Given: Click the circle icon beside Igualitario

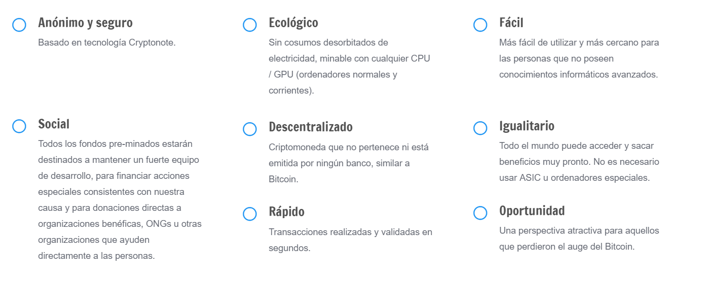Looking at the screenshot, I should (480, 128).
